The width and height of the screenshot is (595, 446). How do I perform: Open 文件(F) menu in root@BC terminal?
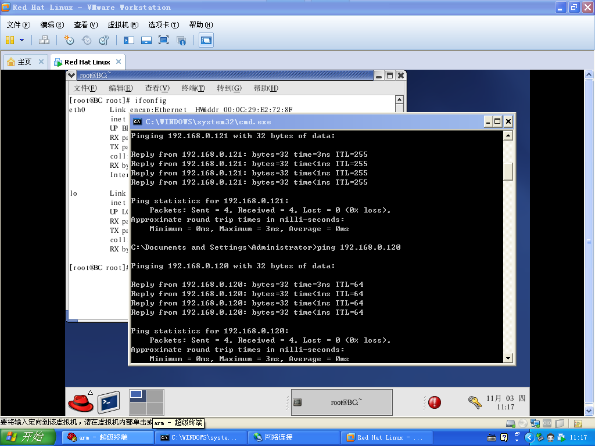[85, 88]
